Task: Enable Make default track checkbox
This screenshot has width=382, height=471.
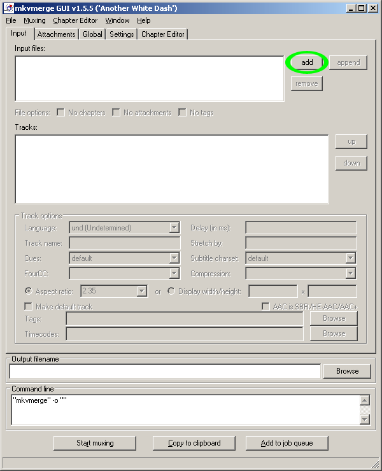Action: pos(28,306)
